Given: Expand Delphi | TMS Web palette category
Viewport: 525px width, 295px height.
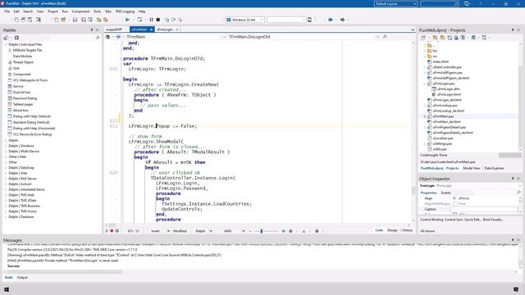Looking at the screenshot, I should [x=6, y=195].
